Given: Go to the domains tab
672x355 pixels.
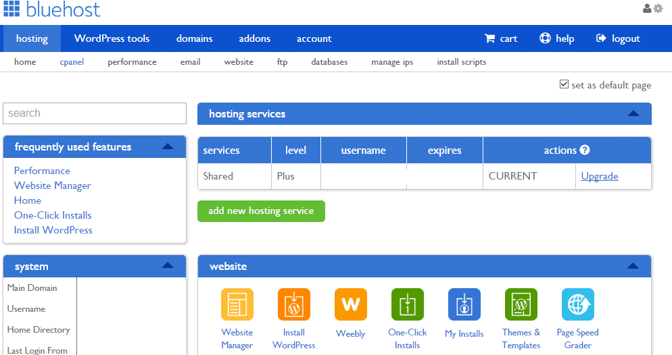Looking at the screenshot, I should (x=195, y=38).
